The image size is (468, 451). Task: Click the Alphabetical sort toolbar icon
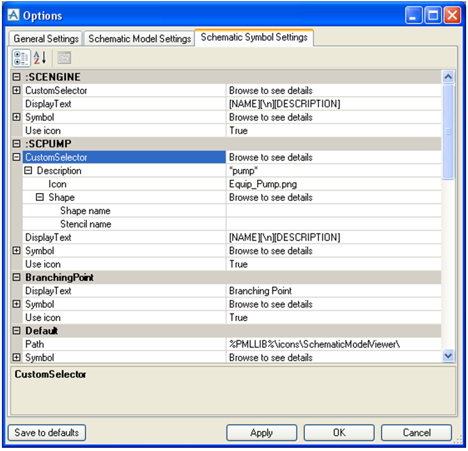40,58
